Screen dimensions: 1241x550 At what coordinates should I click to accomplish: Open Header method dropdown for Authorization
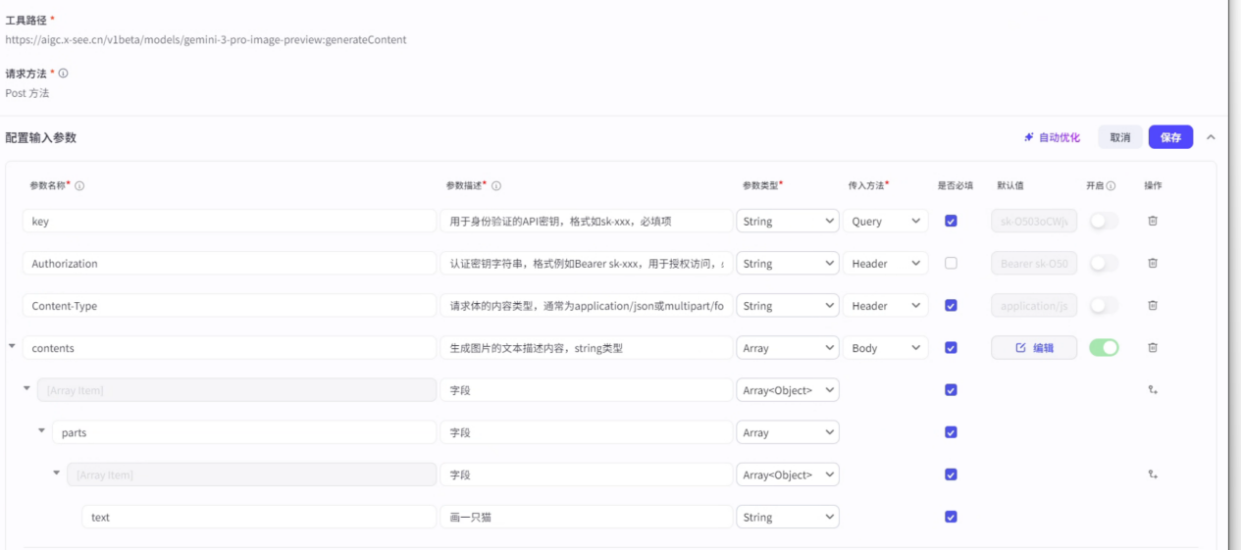[886, 263]
